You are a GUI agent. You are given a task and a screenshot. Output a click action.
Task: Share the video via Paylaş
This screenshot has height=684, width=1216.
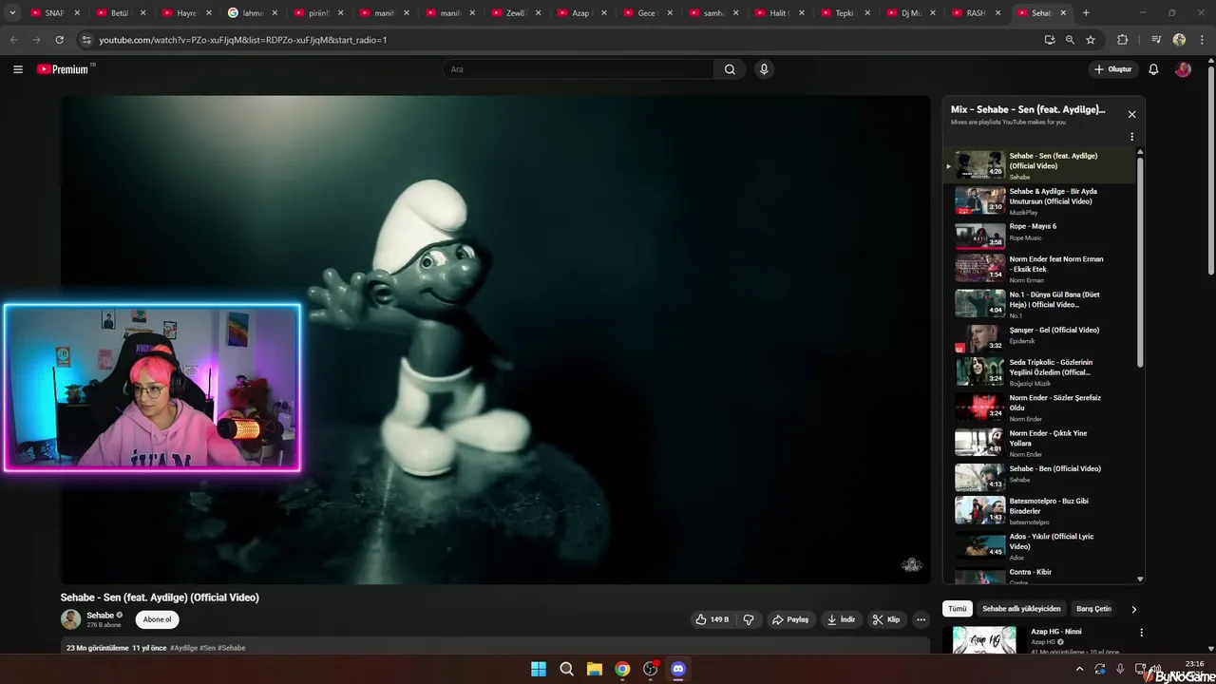(790, 619)
